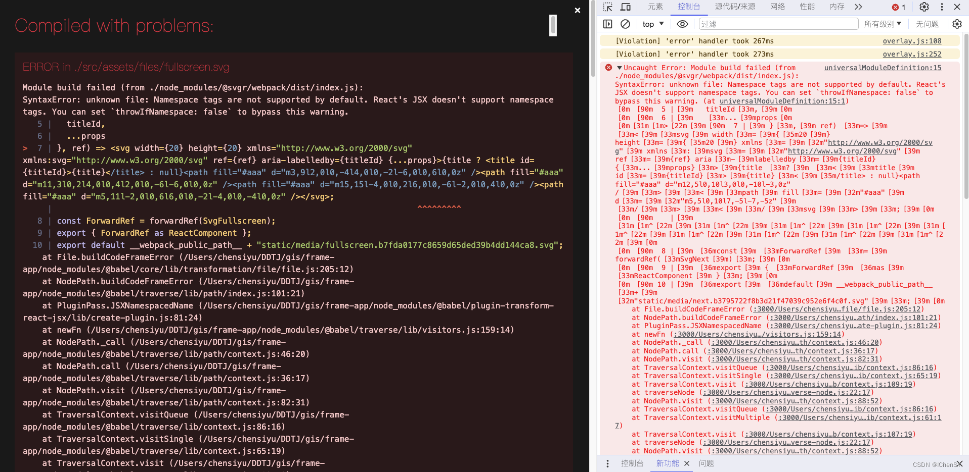
Task: Dismiss the compile error overlay with X
Action: (578, 10)
